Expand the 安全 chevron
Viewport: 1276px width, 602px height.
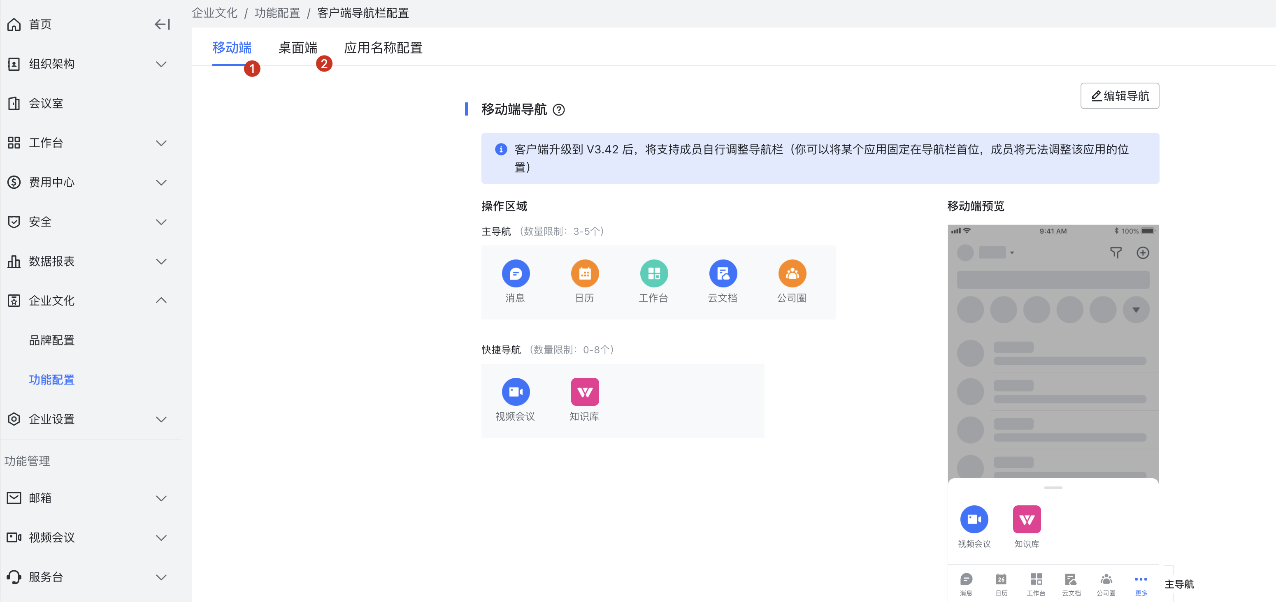(161, 222)
